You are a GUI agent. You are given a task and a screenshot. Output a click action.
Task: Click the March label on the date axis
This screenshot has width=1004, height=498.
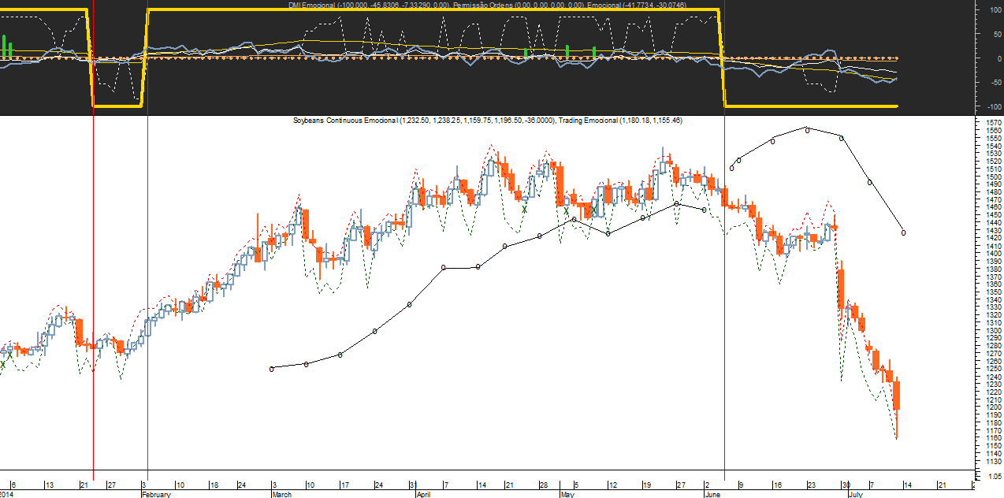point(281,494)
